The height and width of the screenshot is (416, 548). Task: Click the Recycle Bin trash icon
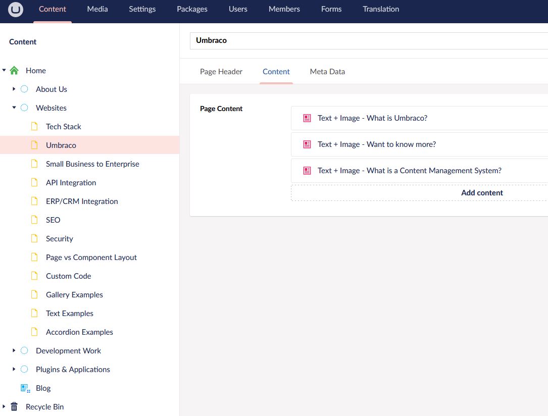[14, 407]
